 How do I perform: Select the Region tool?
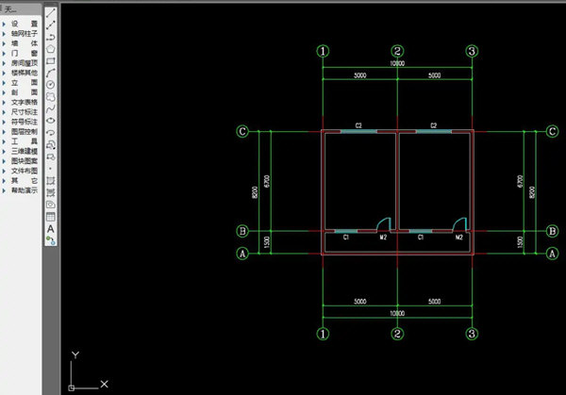tap(51, 205)
